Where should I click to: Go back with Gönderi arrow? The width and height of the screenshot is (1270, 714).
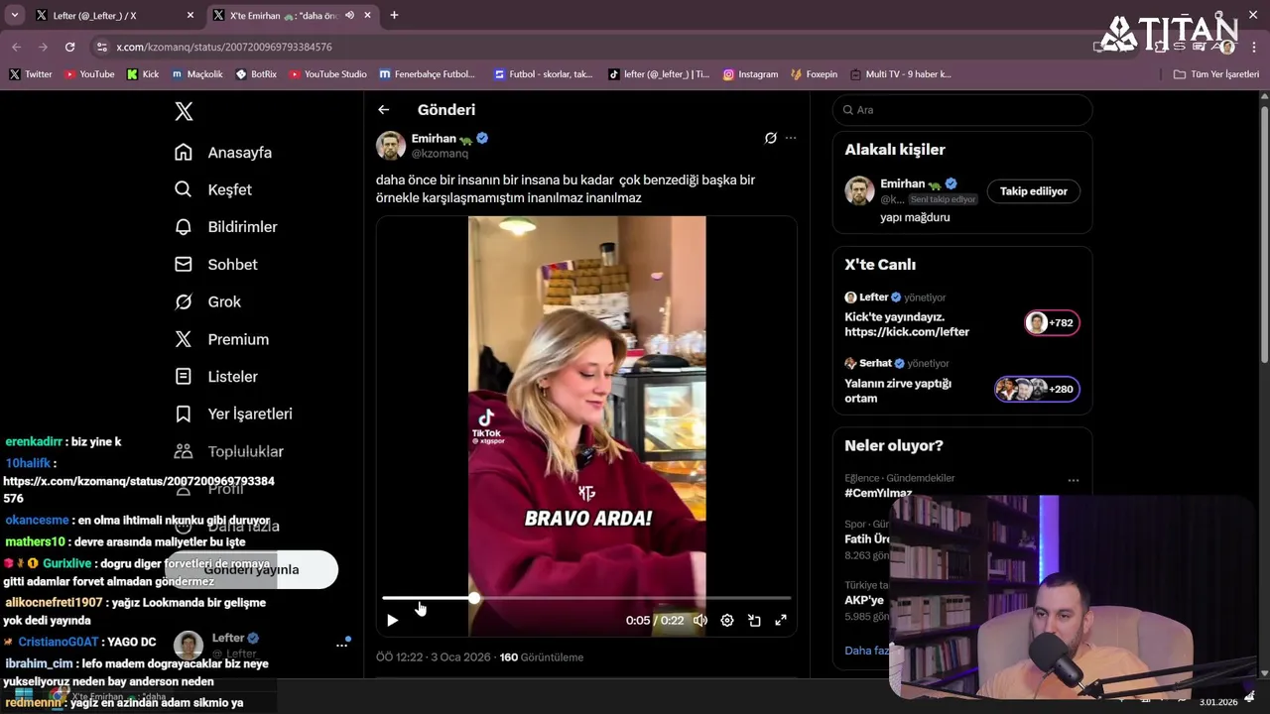tap(383, 110)
